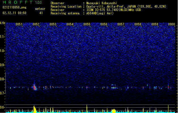
Task: Click the Receiving antenna label
Action: coord(65,13)
